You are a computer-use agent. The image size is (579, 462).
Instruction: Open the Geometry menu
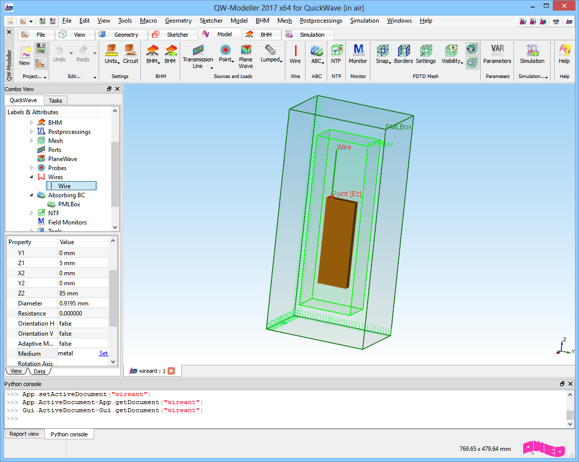(178, 21)
